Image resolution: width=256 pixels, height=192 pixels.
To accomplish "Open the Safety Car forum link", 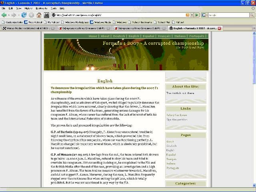I will [177, 115].
